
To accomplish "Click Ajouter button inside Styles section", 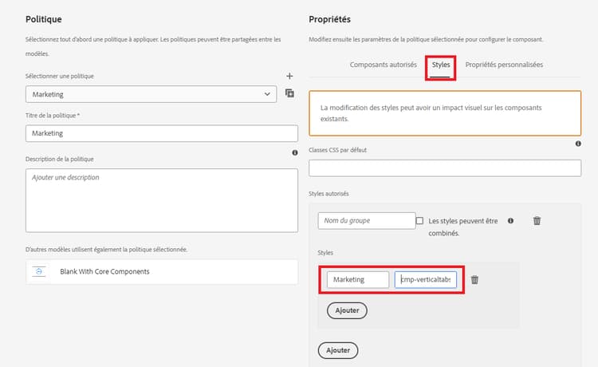I will [x=347, y=310].
